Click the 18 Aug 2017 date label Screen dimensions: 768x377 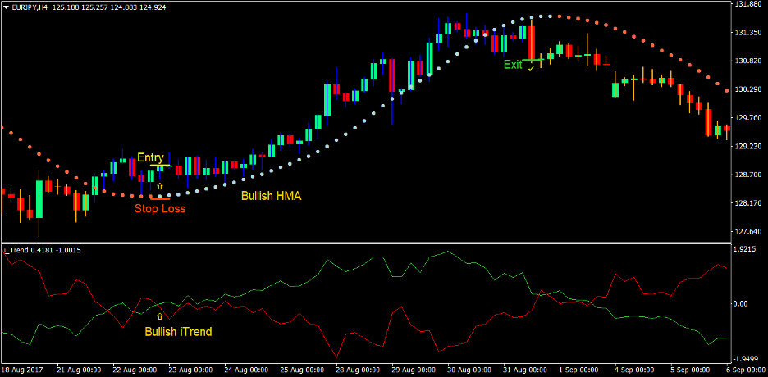tap(21, 370)
